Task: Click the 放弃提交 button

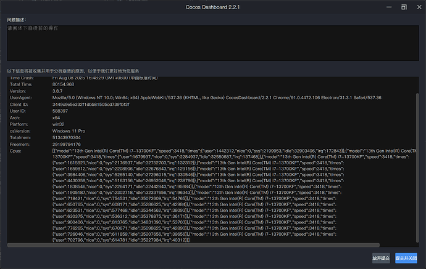Action: 381,259
